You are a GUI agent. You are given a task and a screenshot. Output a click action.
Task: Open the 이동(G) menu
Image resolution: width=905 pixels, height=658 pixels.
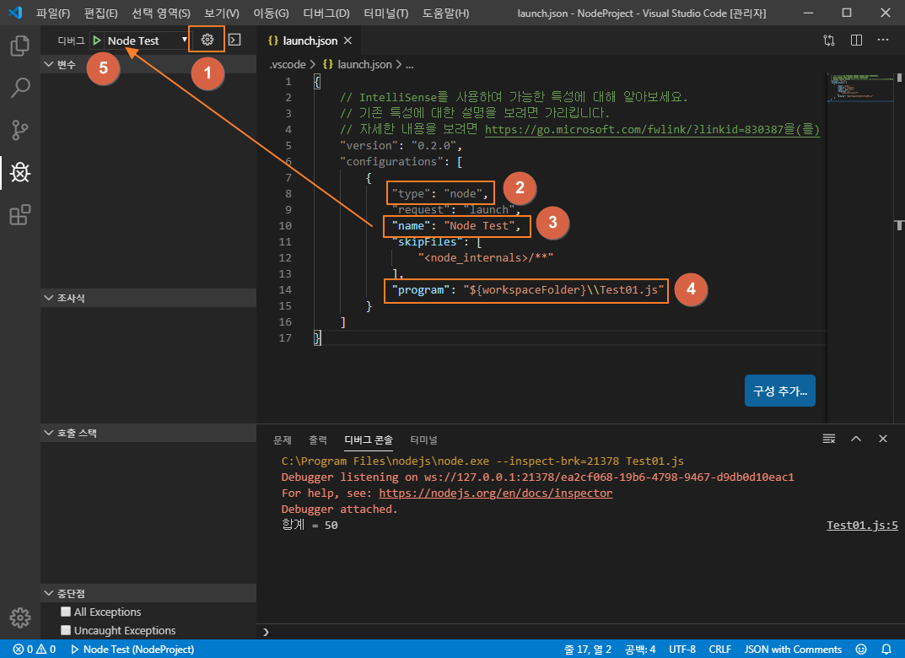(272, 13)
